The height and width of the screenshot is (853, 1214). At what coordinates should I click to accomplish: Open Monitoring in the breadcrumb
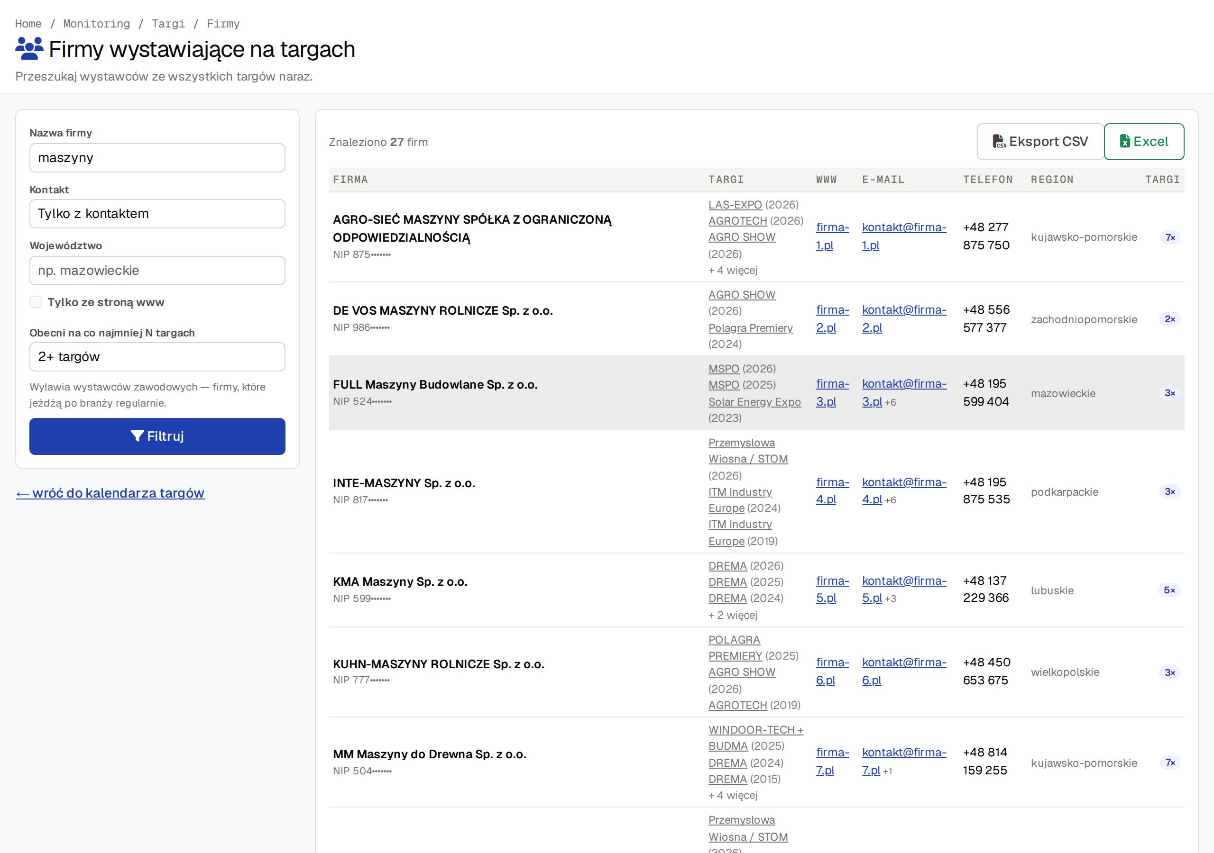(x=96, y=24)
